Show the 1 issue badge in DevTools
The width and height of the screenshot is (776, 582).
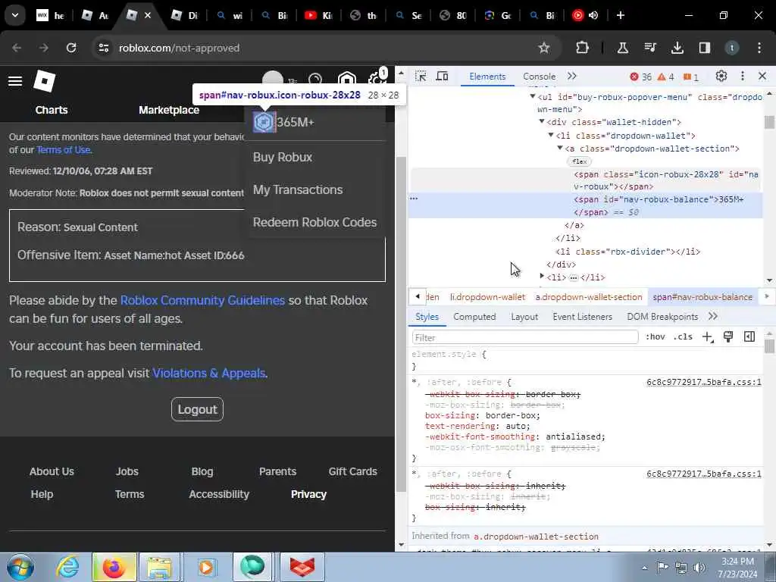pyautogui.click(x=691, y=77)
